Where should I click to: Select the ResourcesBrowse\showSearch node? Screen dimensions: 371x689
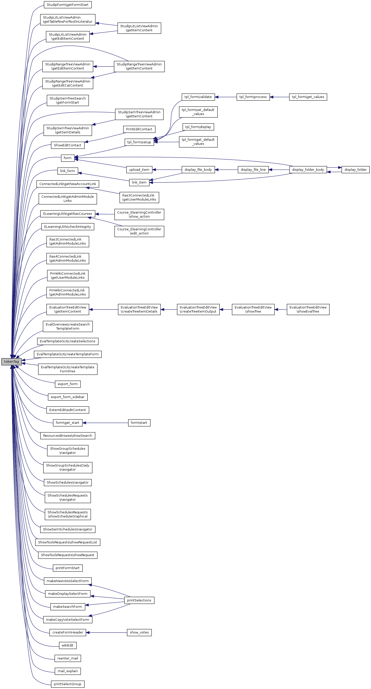point(68,435)
